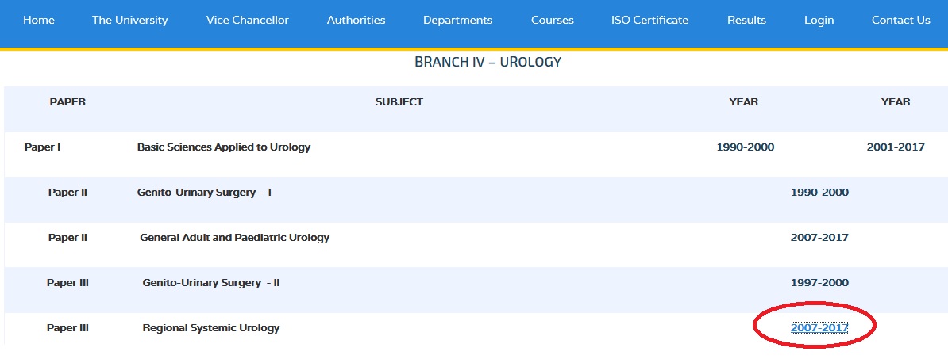
Task: Open the Courses menu item
Action: (552, 20)
